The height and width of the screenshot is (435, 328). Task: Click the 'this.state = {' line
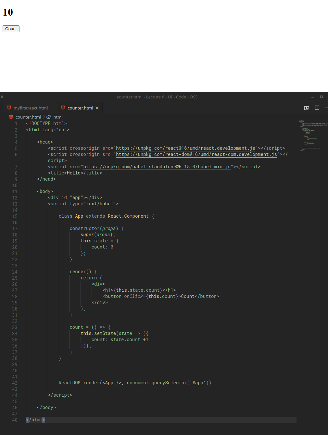tap(100, 241)
